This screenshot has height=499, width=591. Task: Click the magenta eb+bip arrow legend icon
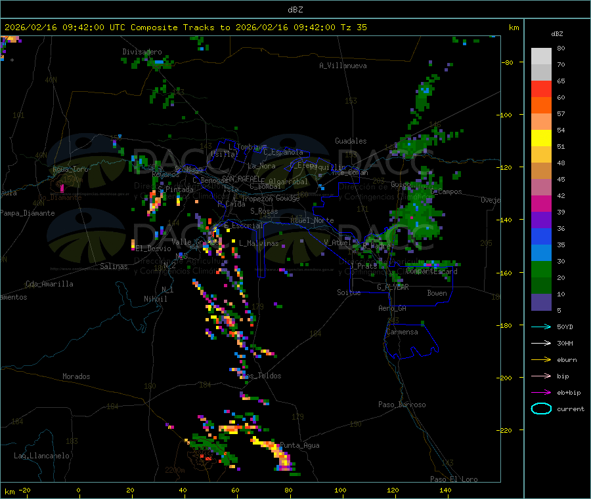click(541, 393)
